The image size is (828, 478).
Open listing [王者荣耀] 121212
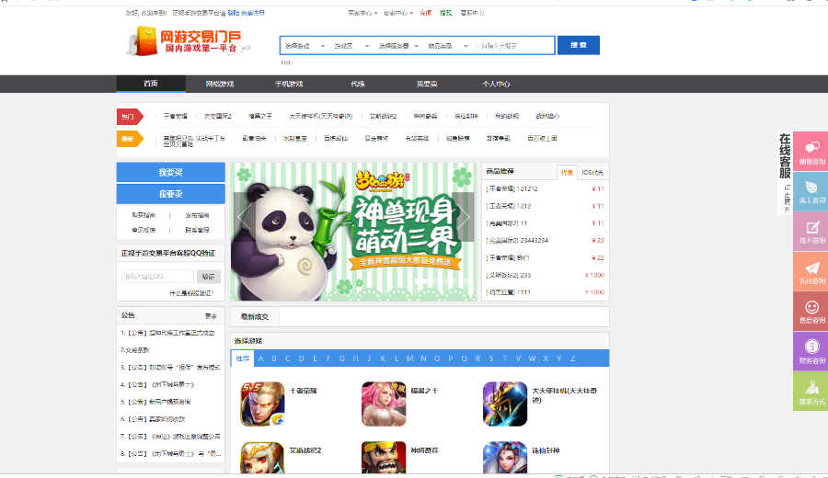(x=512, y=188)
